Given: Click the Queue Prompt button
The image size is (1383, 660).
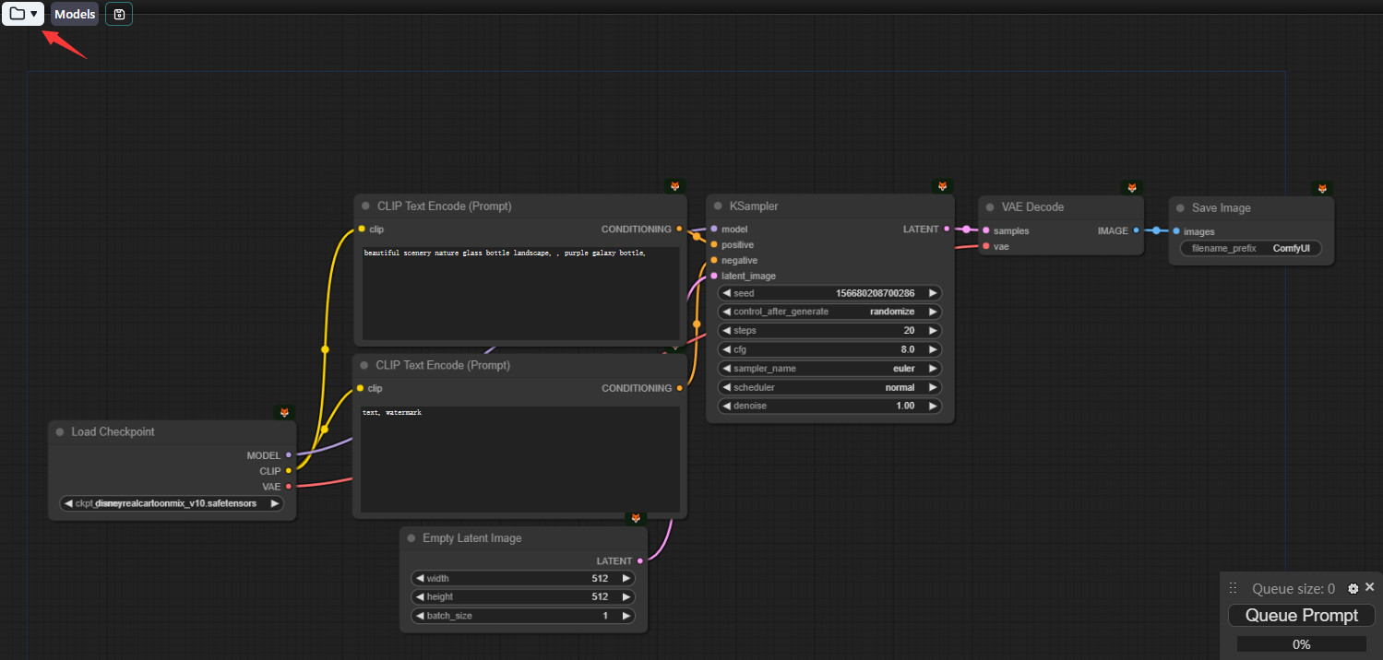Looking at the screenshot, I should (x=1301, y=616).
